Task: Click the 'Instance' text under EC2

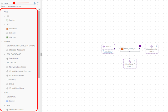Action: pyautogui.click(x=13, y=29)
